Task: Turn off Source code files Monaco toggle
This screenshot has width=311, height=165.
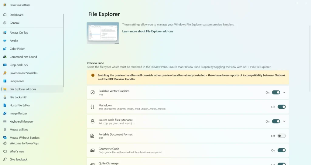Action: tap(276, 121)
